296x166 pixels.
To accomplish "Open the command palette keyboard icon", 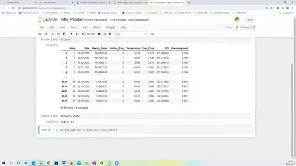I will (x=152, y=34).
